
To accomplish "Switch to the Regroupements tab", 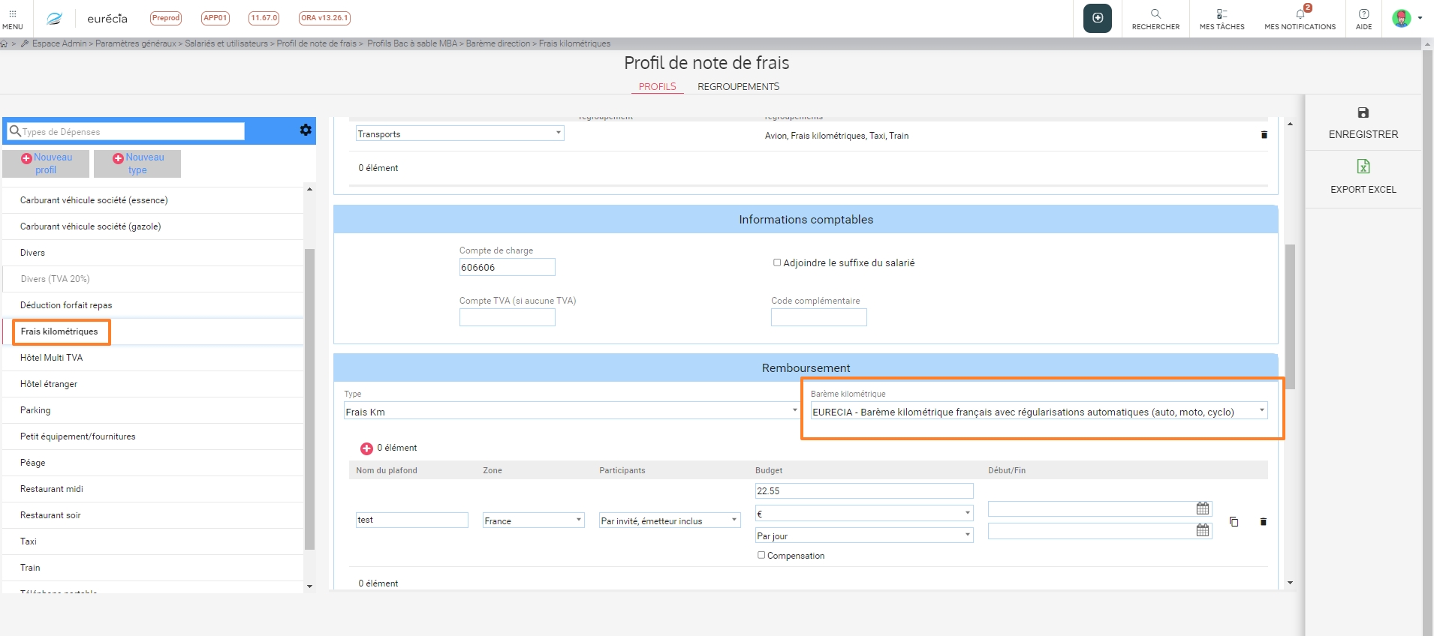I will pyautogui.click(x=738, y=87).
